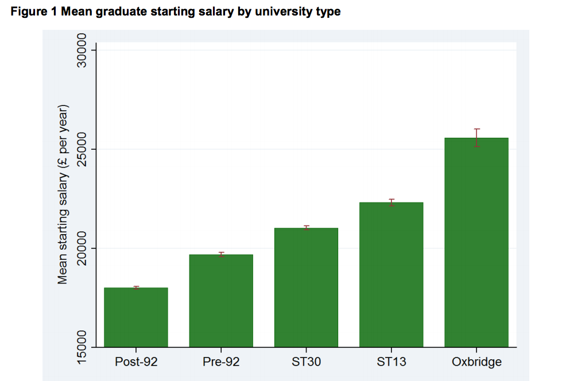
Task: Click the Oxbridge green bar
Action: [476, 242]
